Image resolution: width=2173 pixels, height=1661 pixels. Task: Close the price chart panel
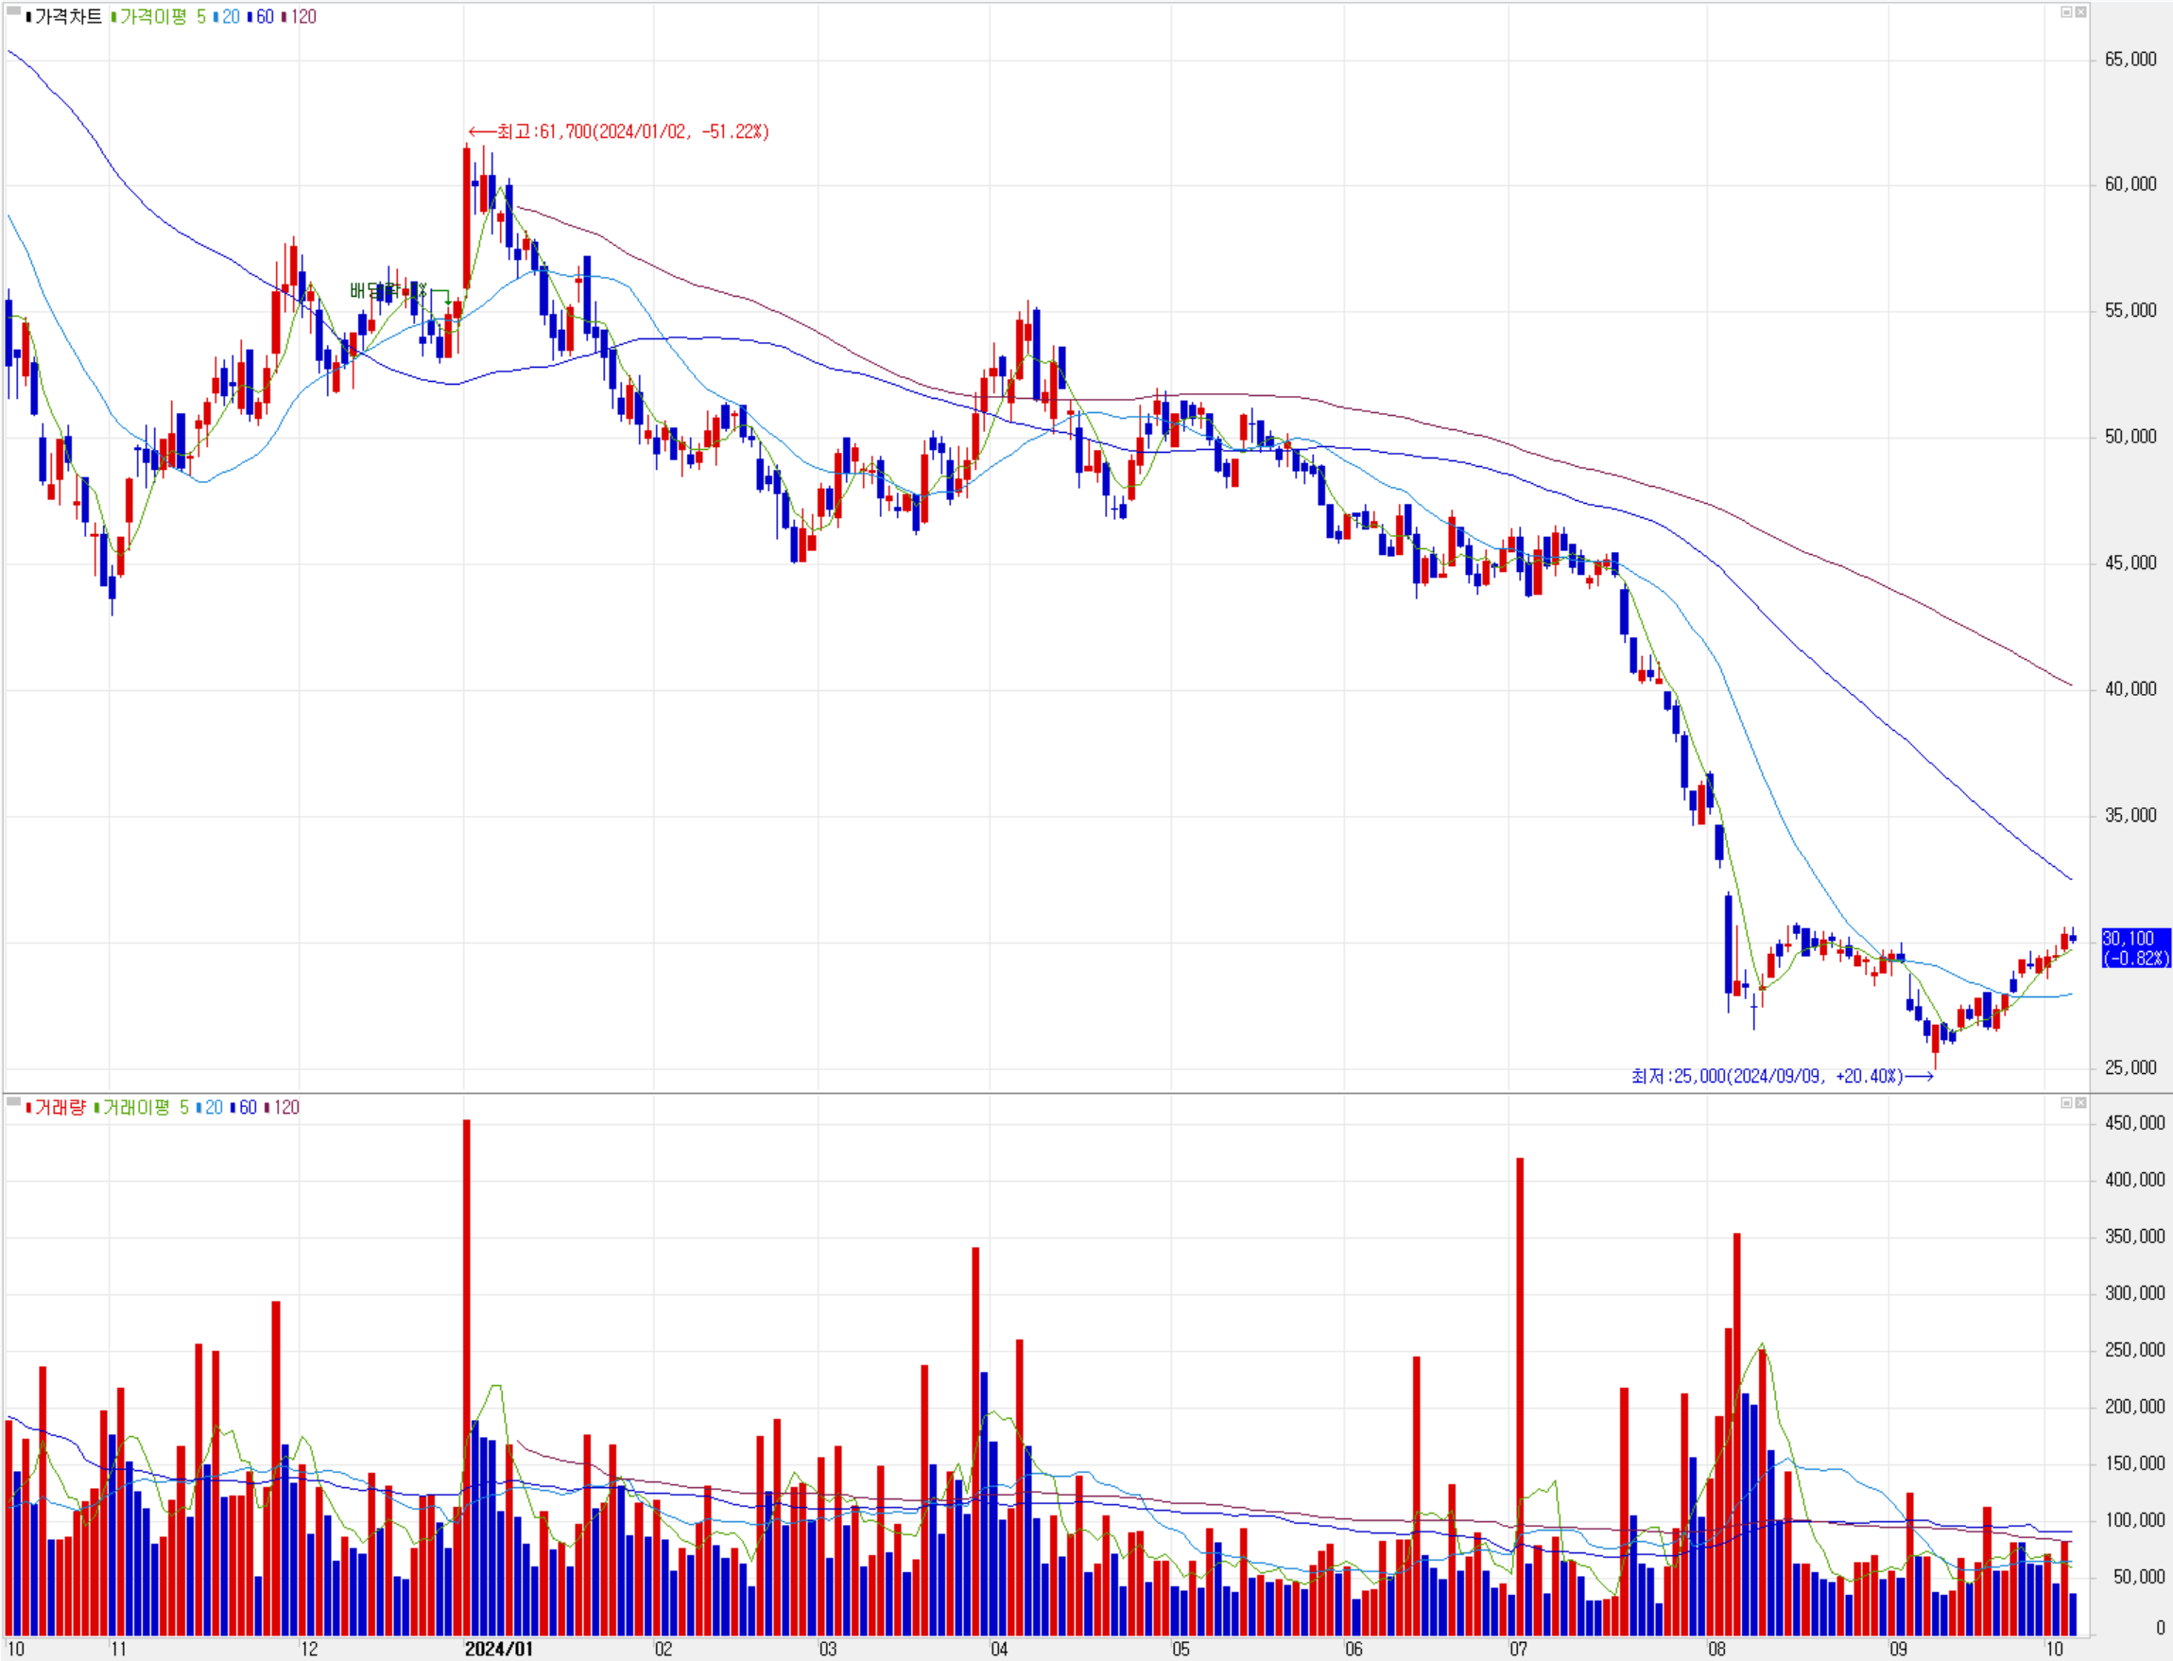[2080, 12]
